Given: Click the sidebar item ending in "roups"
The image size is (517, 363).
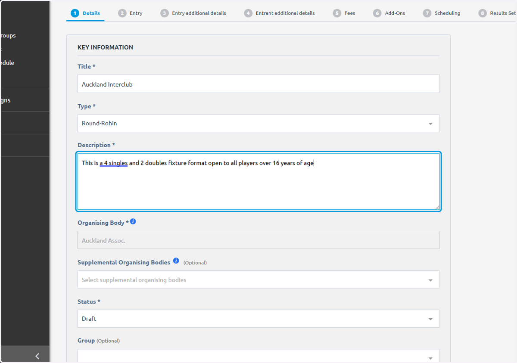Looking at the screenshot, I should tap(8, 35).
